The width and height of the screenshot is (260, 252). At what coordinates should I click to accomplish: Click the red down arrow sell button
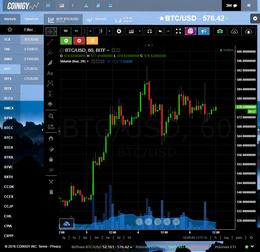(79, 41)
